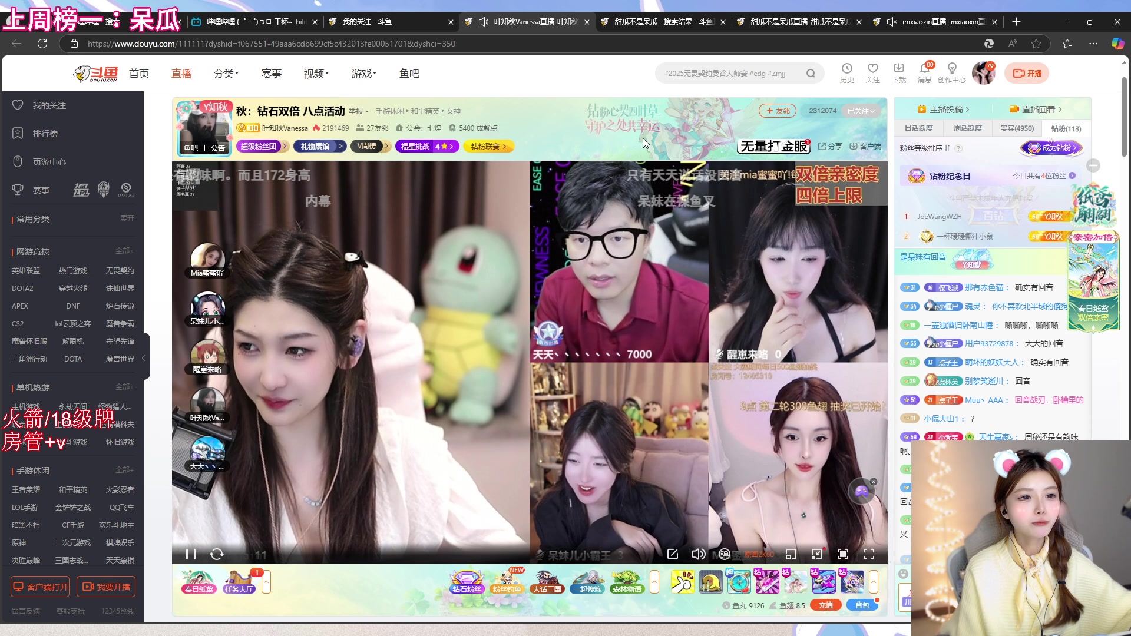Image resolution: width=1131 pixels, height=636 pixels.
Task: Open 钻石粉丝 activity icon
Action: point(467,581)
